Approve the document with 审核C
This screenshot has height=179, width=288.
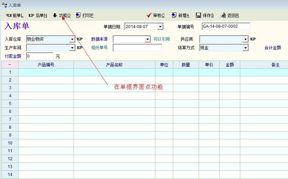click(155, 15)
